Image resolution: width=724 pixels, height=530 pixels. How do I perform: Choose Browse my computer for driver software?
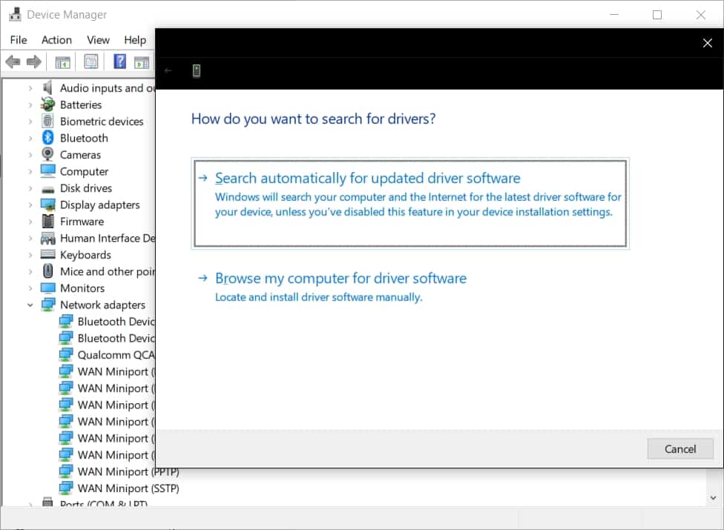pos(340,279)
